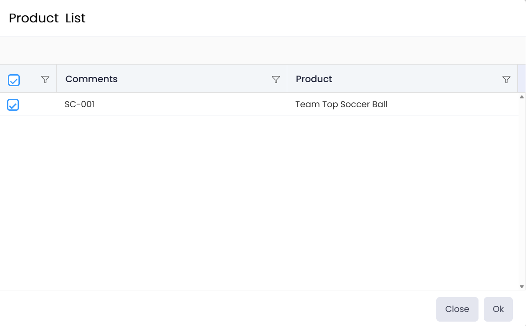Select the SC-001 comments cell
The width and height of the screenshot is (526, 326).
pyautogui.click(x=80, y=105)
